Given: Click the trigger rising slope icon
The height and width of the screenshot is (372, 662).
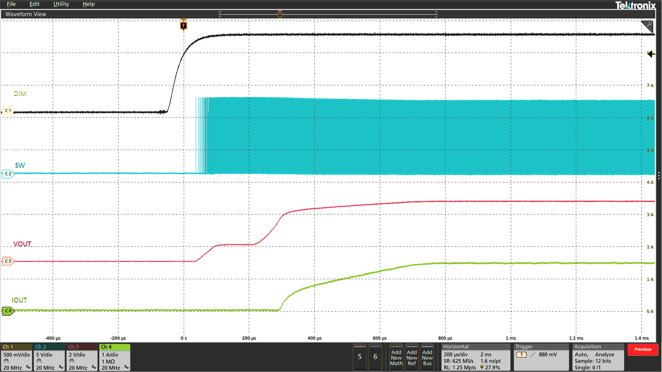Looking at the screenshot, I should pyautogui.click(x=533, y=355).
